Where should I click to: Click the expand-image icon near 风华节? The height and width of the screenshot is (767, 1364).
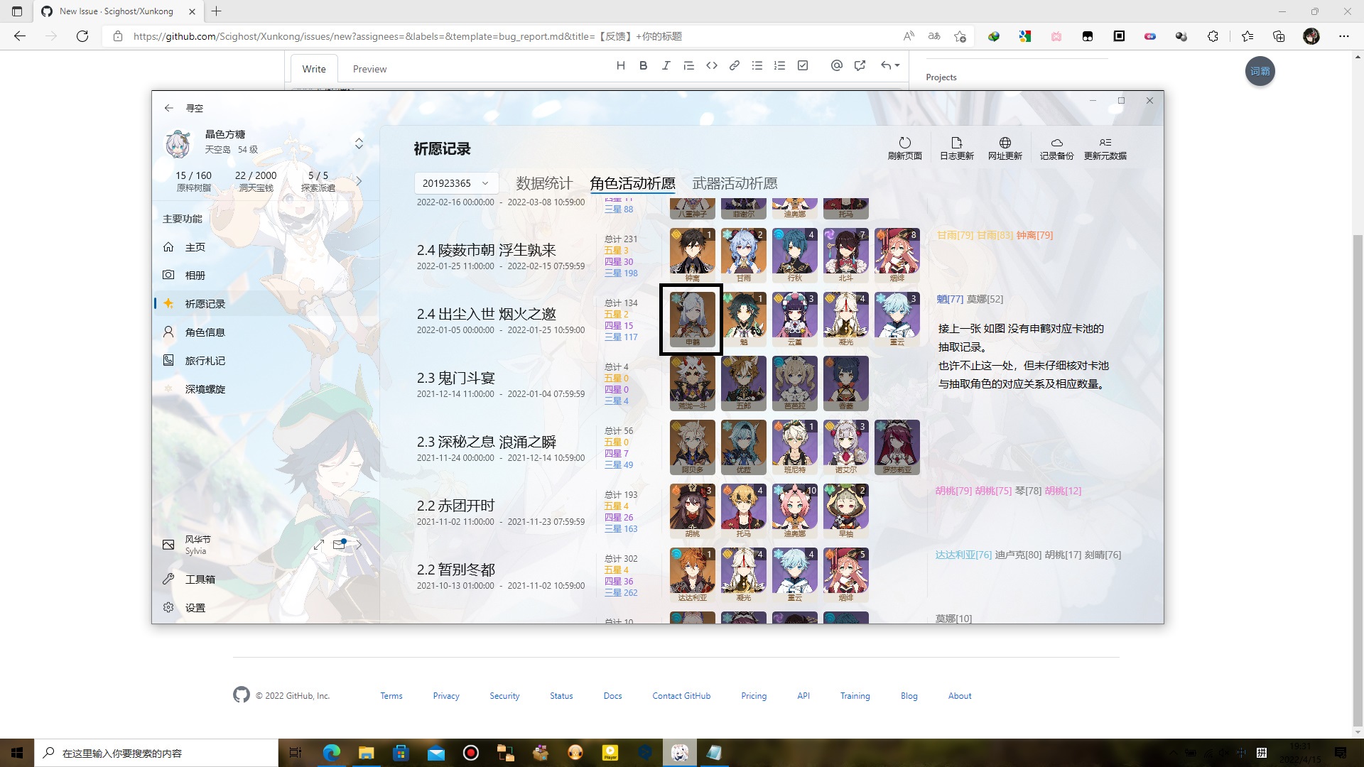coord(319,545)
